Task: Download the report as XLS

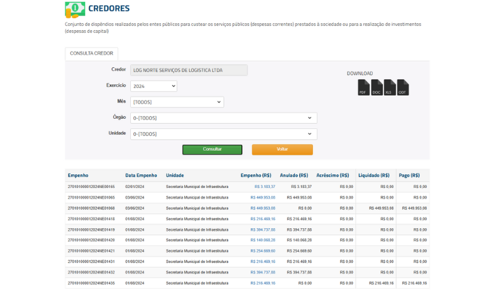Action: coord(390,87)
